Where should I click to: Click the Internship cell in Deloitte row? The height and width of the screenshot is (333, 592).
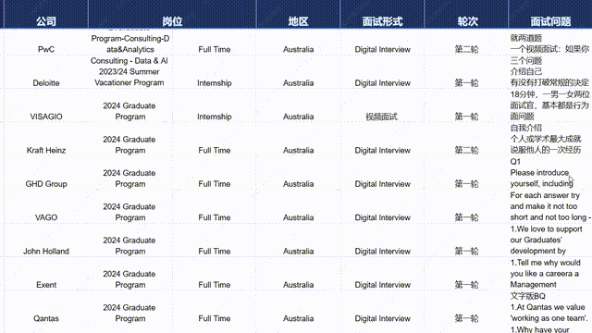coord(214,83)
